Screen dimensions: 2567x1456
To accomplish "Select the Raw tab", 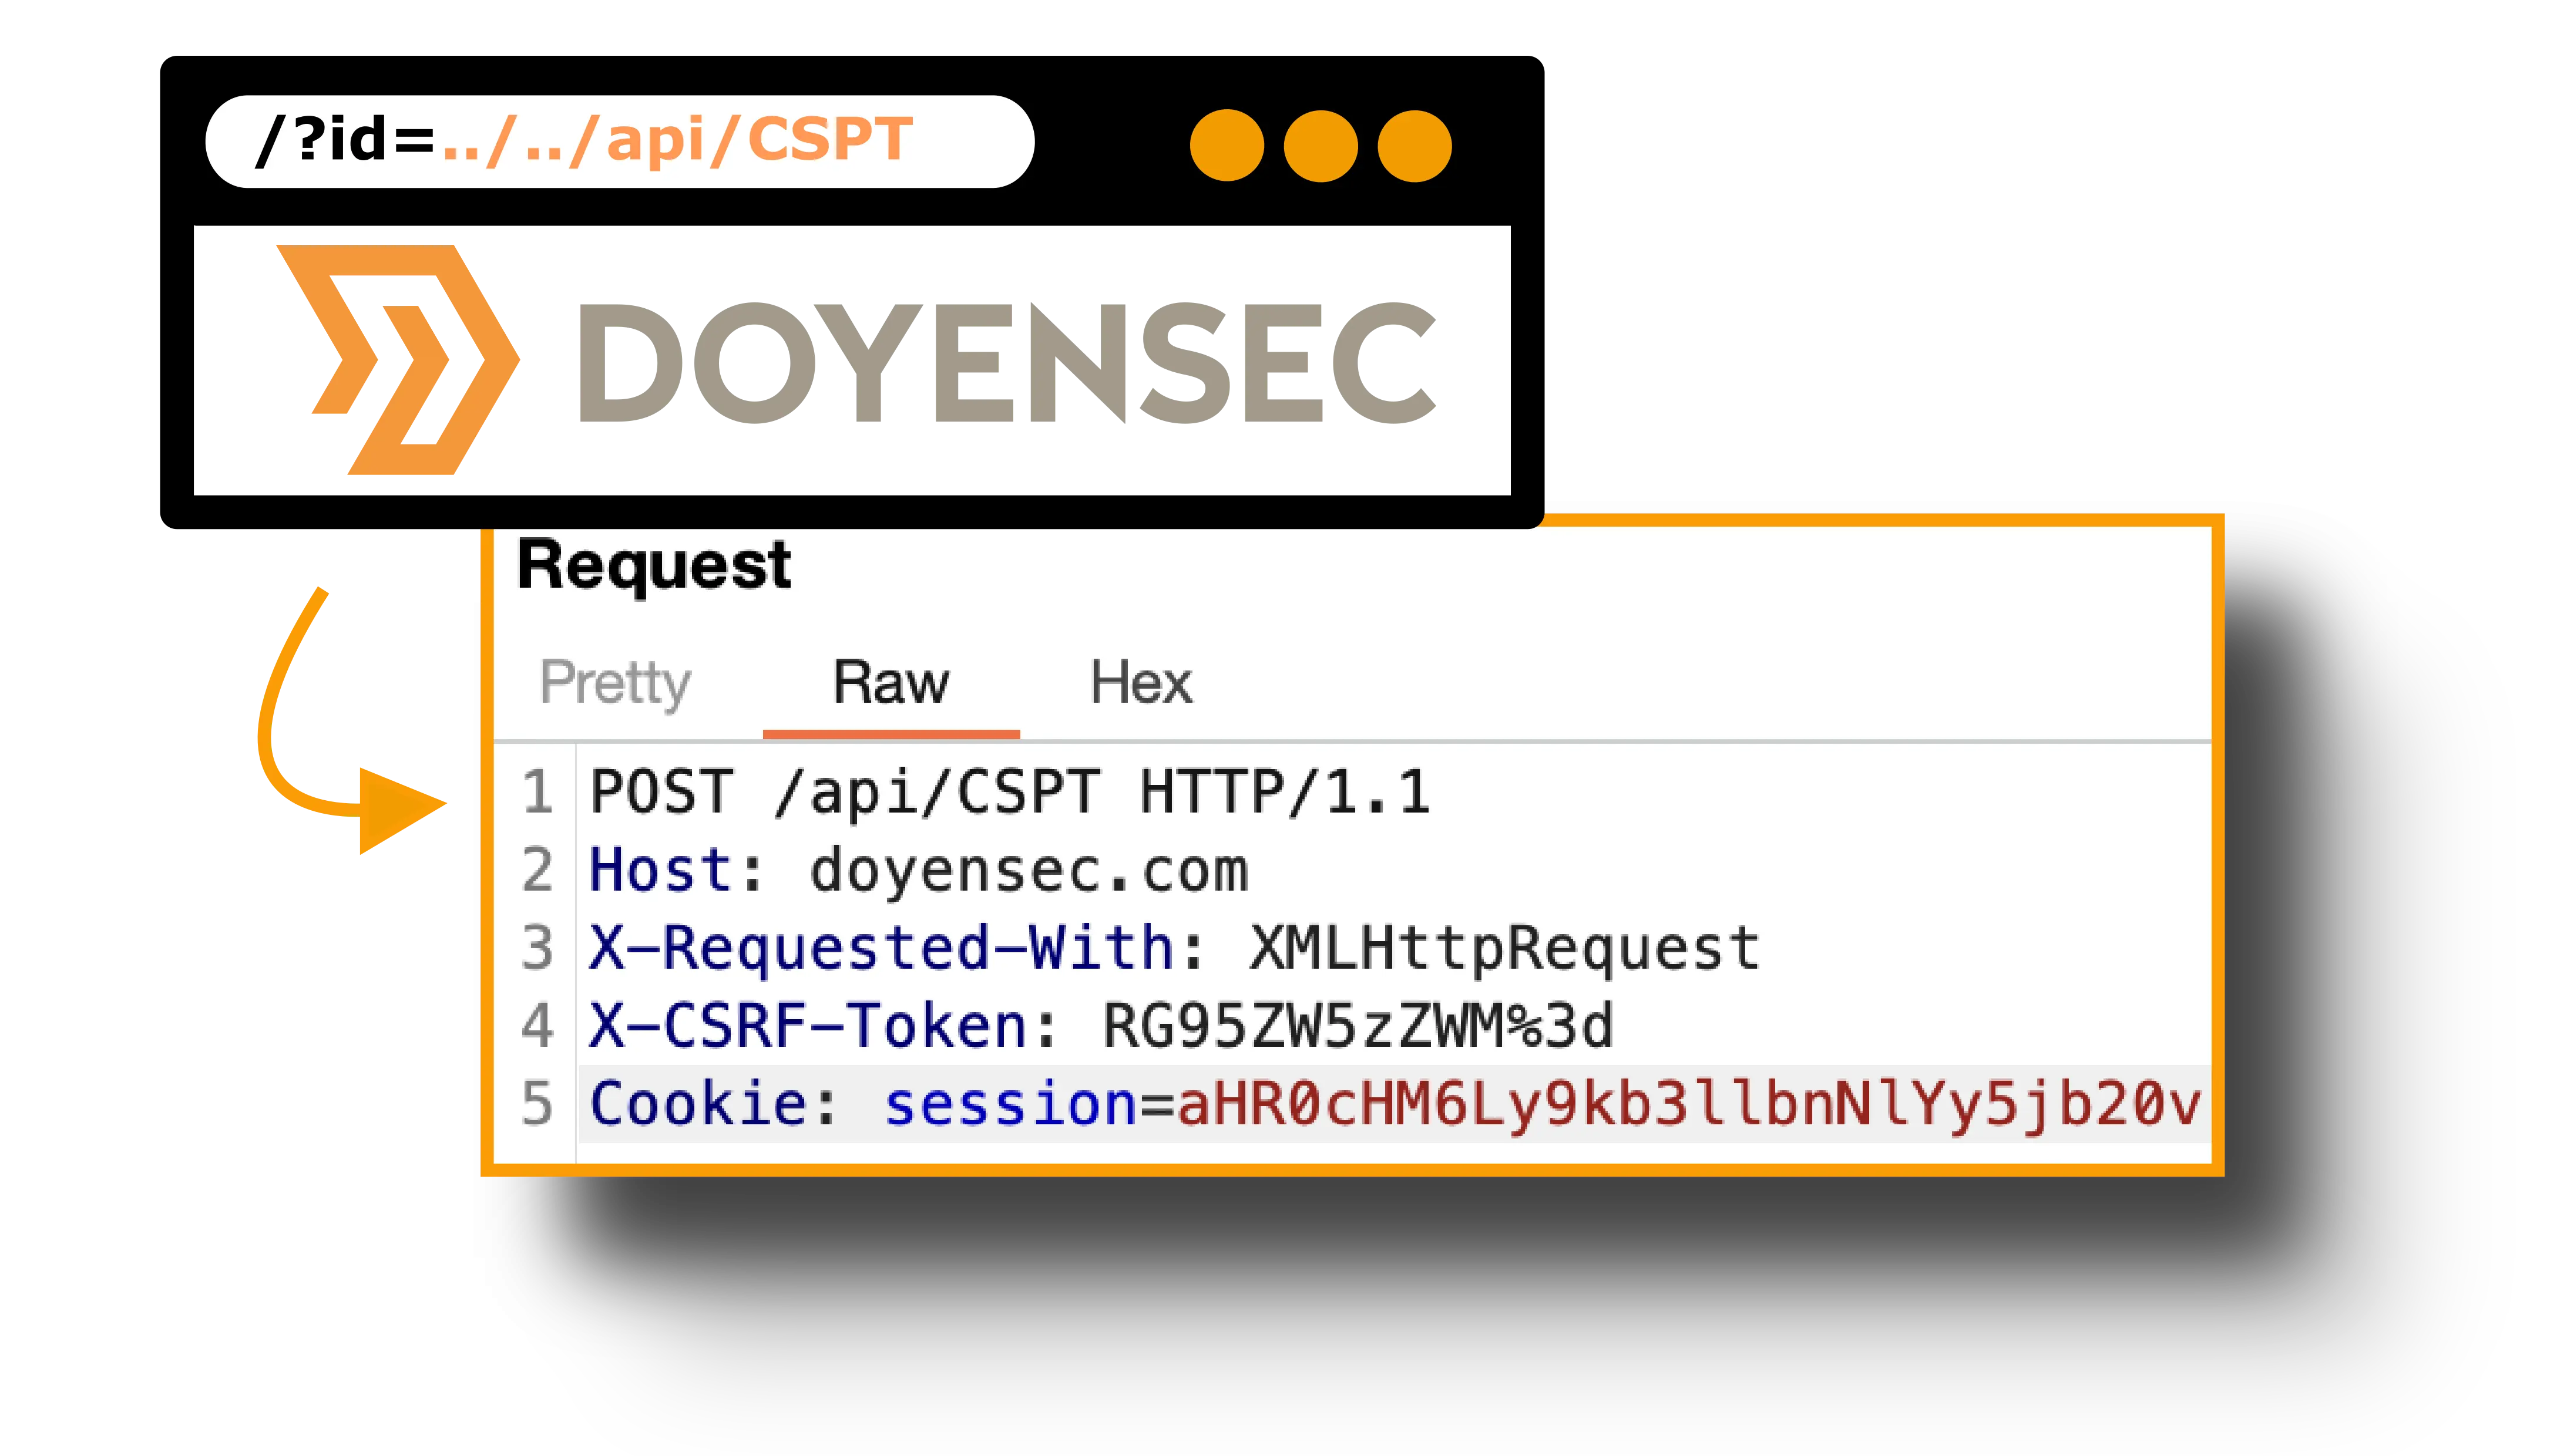I will pos(891,684).
